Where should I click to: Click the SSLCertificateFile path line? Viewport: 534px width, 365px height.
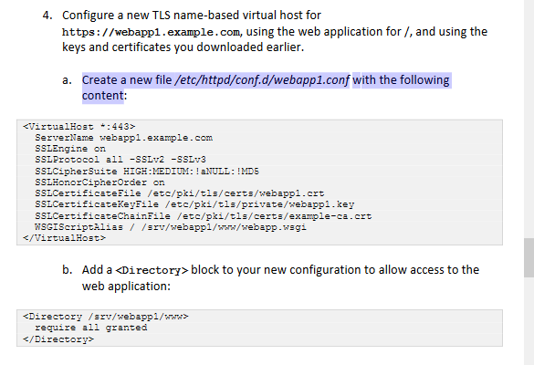180,193
